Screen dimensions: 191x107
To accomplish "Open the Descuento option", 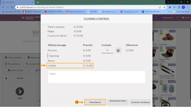I will [16, 70].
